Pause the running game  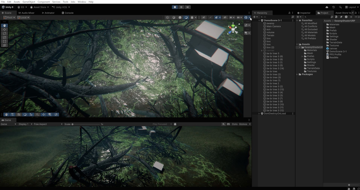click(181, 7)
